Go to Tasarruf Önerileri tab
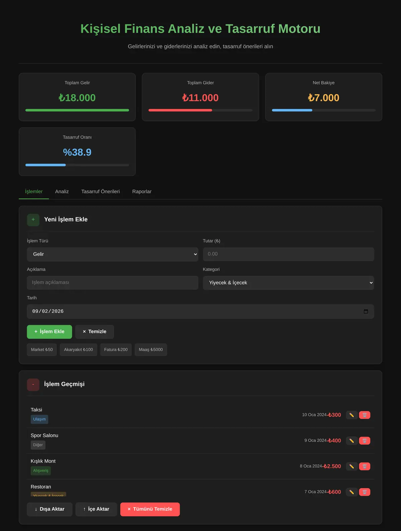This screenshot has height=531, width=401. click(x=101, y=192)
